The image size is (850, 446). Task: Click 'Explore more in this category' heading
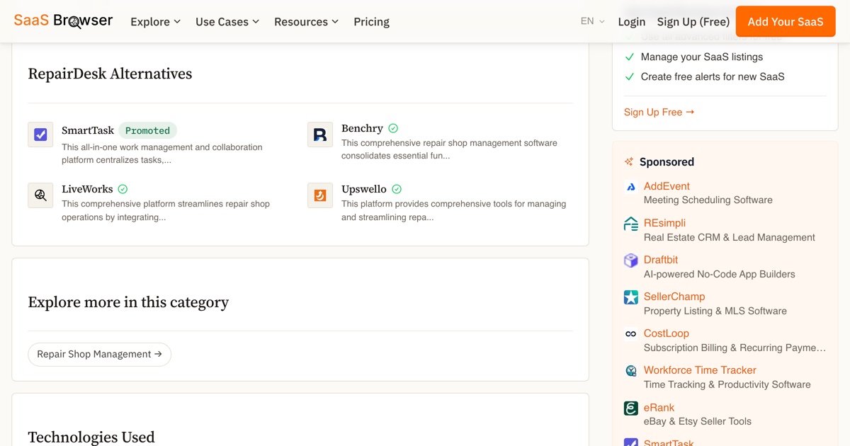click(128, 302)
